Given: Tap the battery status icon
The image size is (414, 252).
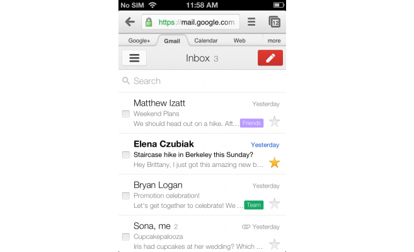Looking at the screenshot, I should 279,5.
